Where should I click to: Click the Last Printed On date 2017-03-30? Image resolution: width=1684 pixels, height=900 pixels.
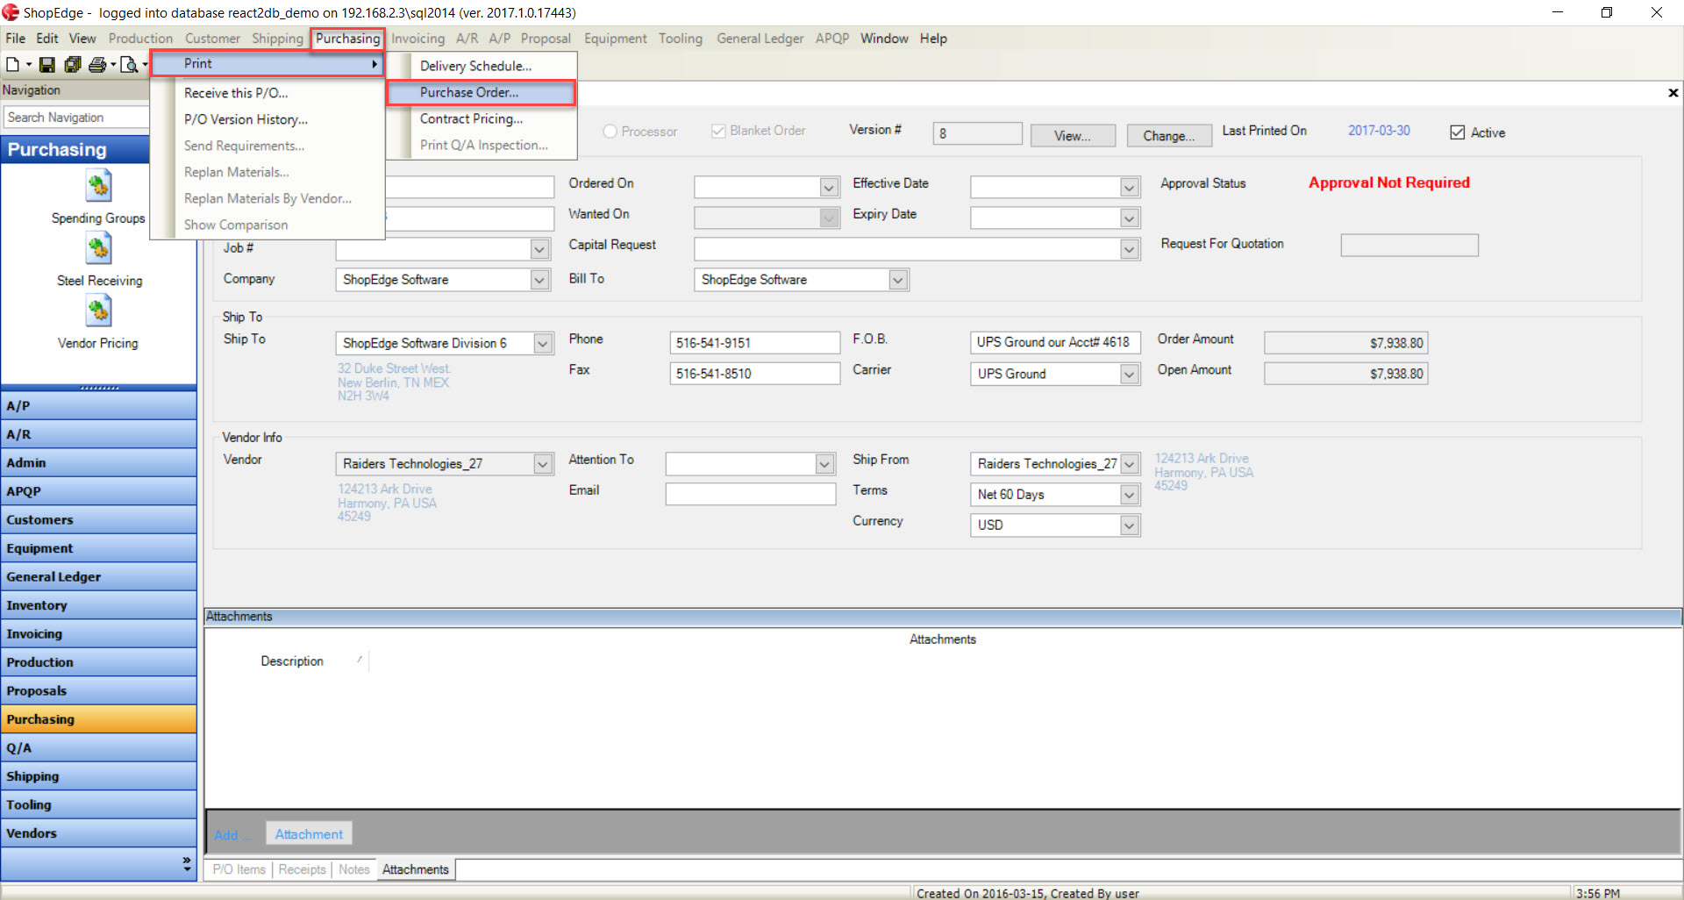(x=1379, y=131)
